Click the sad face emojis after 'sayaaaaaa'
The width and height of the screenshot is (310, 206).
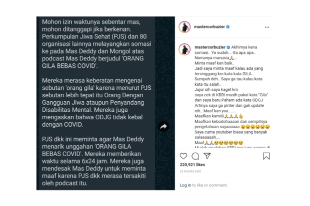point(255,127)
